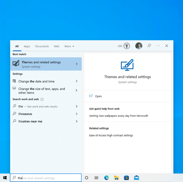Select theatres near me suggestion

point(46,121)
